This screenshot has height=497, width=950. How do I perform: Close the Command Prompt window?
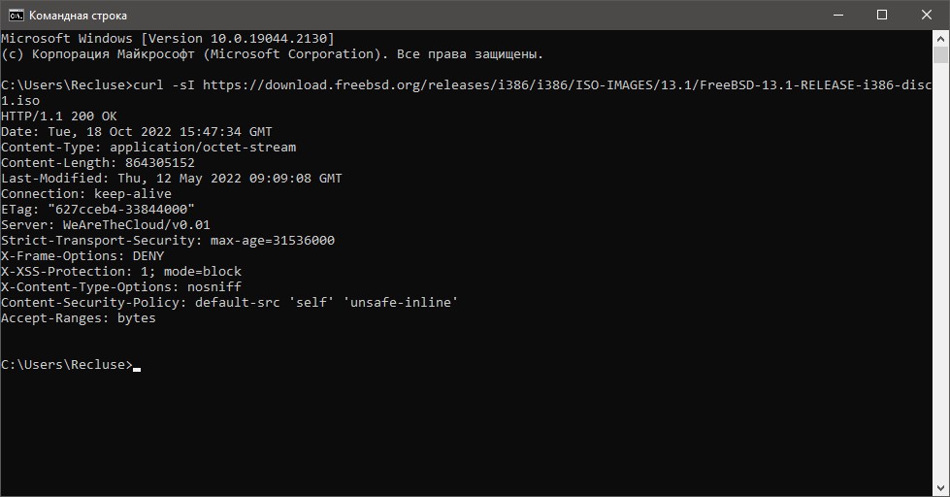926,16
